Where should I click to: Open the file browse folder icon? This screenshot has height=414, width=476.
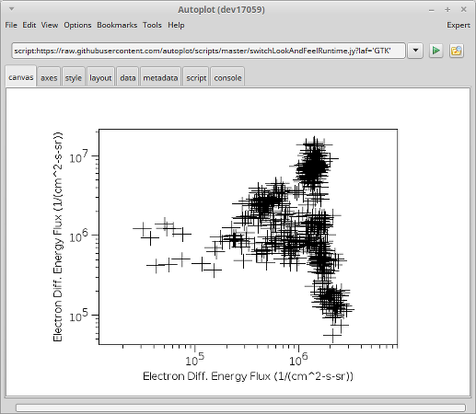[x=457, y=51]
